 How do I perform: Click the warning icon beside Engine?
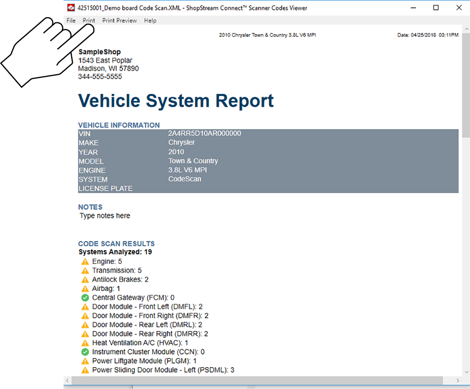(85, 262)
